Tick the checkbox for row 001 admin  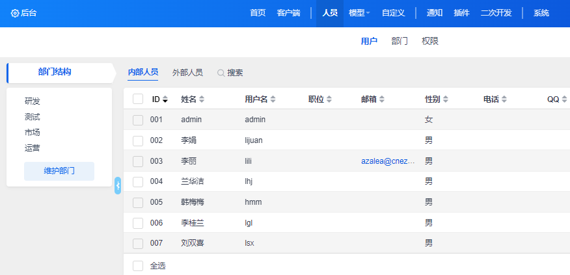click(x=138, y=120)
